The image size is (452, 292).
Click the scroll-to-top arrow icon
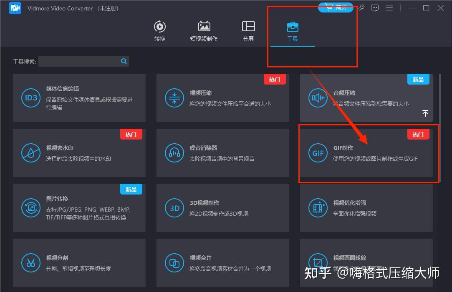tap(425, 113)
